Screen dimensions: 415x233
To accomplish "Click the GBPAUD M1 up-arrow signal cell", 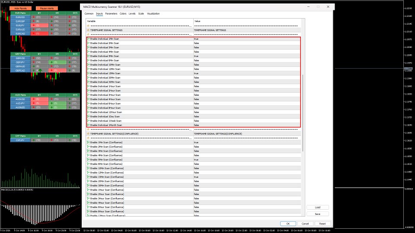I will 39,66.
